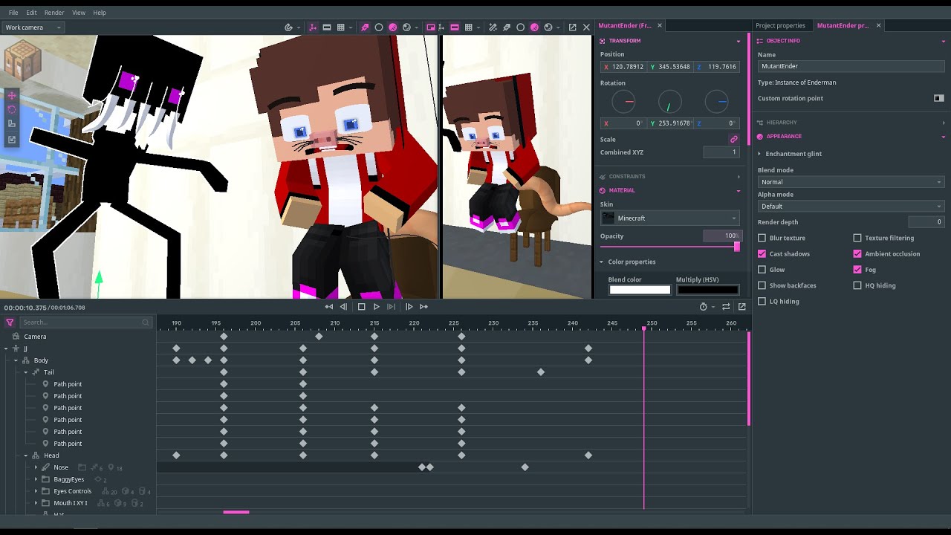The width and height of the screenshot is (951, 535).
Task: Open the Edit menu
Action: click(31, 13)
